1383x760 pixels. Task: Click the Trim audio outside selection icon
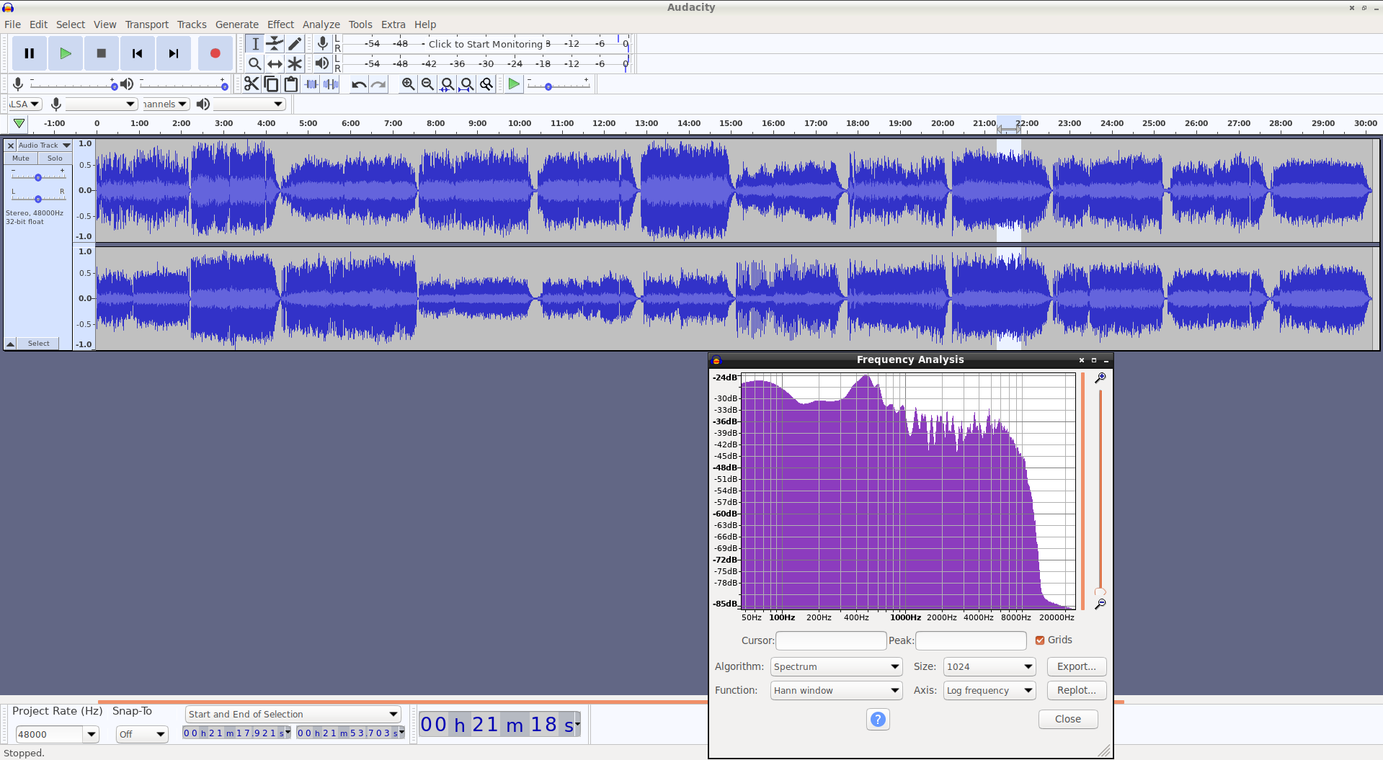[x=311, y=84]
